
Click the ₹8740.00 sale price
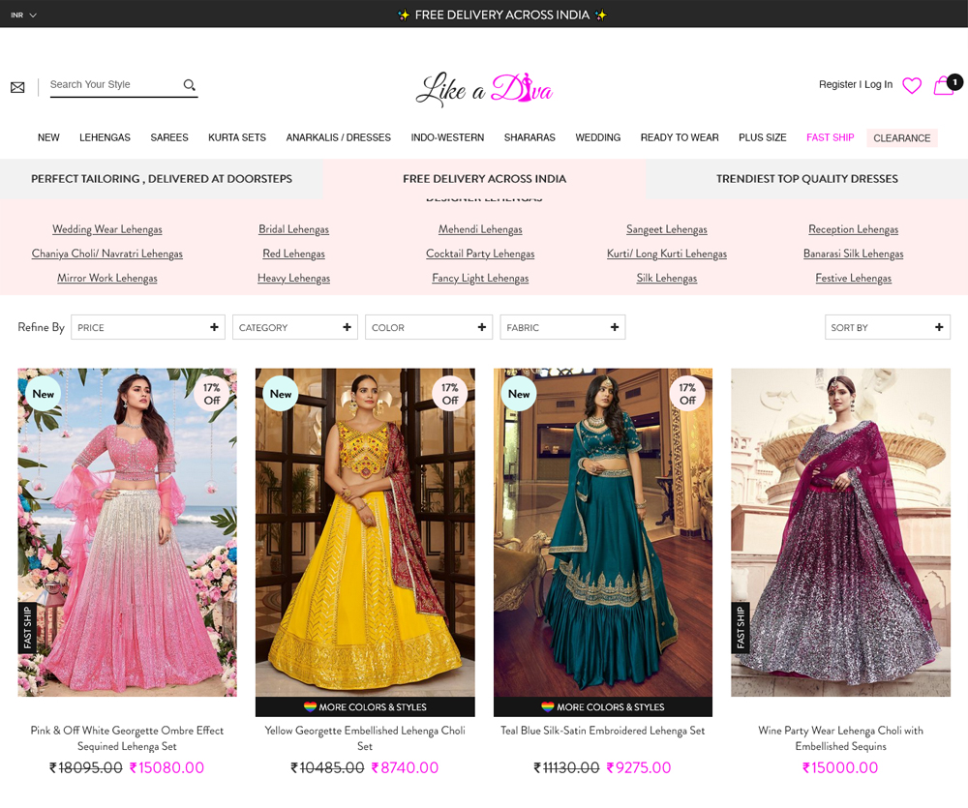point(405,768)
